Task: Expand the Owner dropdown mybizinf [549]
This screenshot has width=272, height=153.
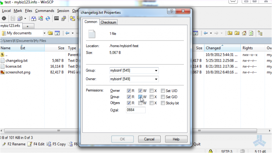Action: (x=156, y=79)
